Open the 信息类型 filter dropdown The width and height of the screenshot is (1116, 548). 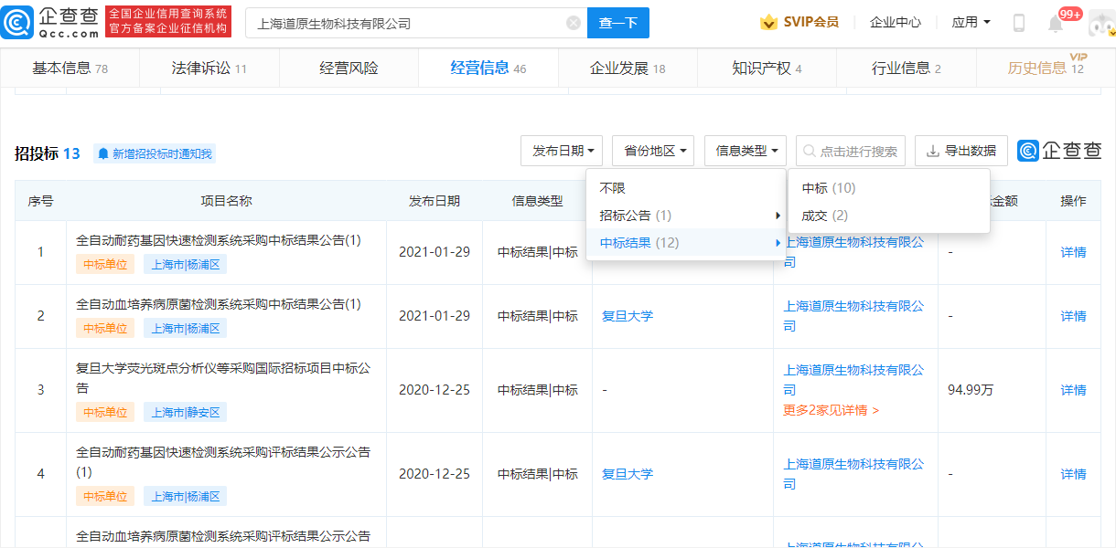tap(746, 151)
